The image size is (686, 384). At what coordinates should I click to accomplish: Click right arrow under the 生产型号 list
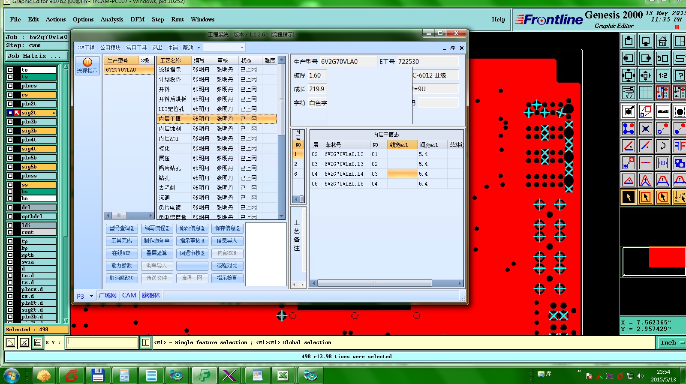(x=151, y=215)
